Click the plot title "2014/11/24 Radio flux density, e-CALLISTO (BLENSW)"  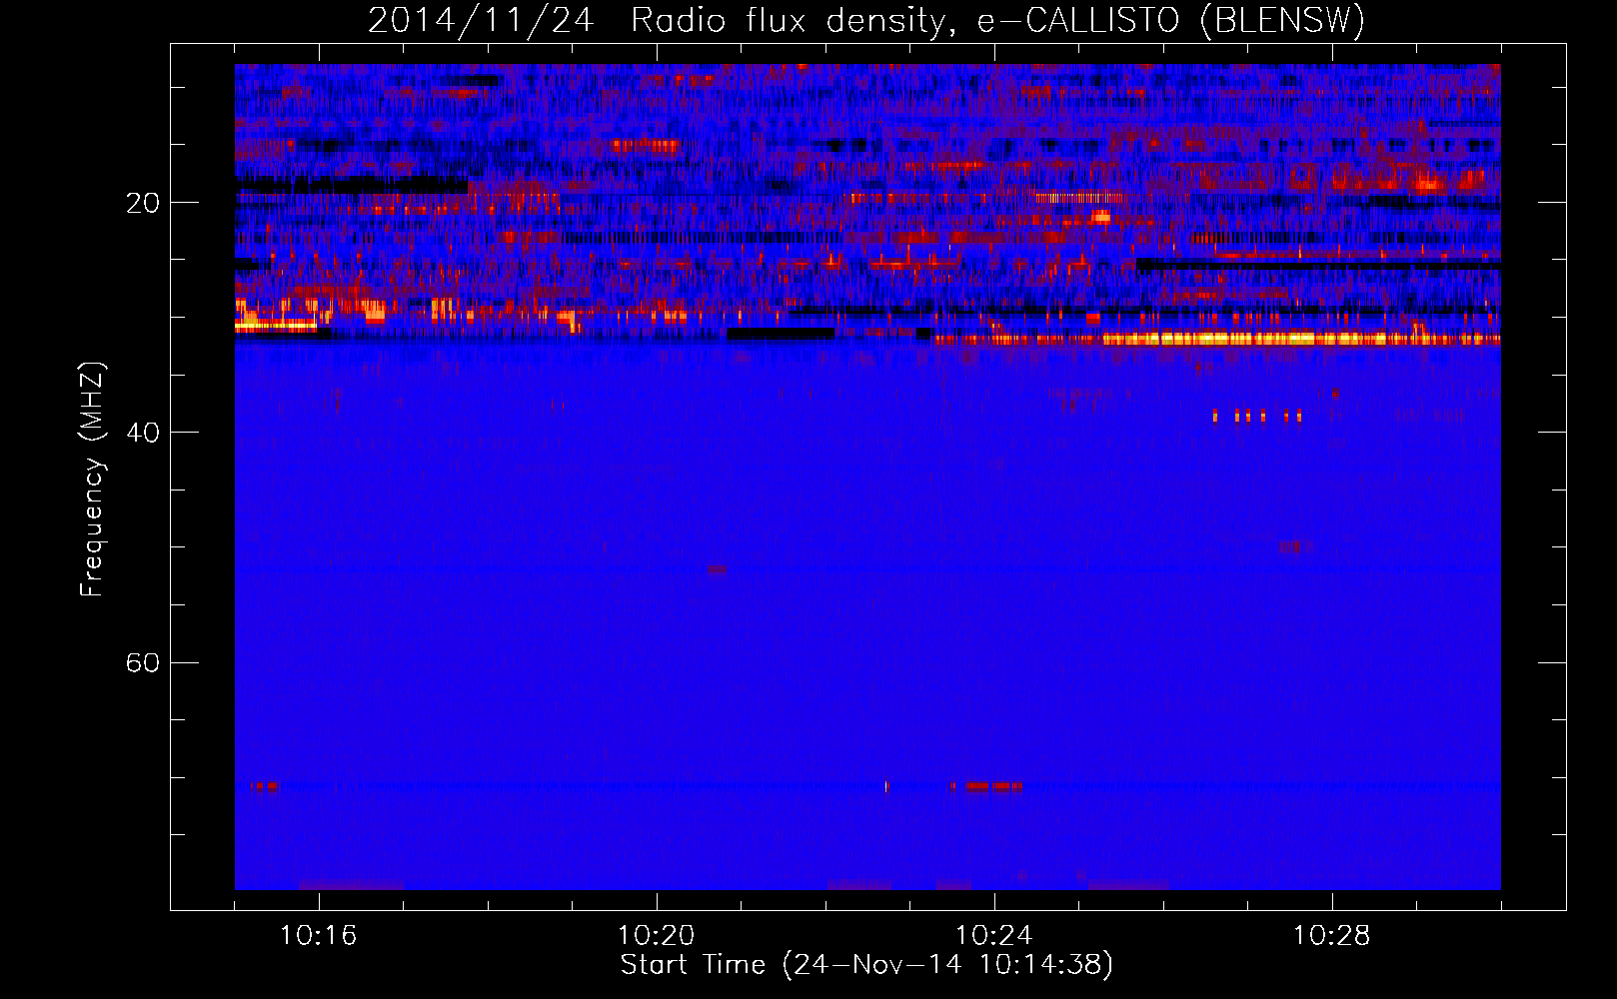click(x=865, y=20)
